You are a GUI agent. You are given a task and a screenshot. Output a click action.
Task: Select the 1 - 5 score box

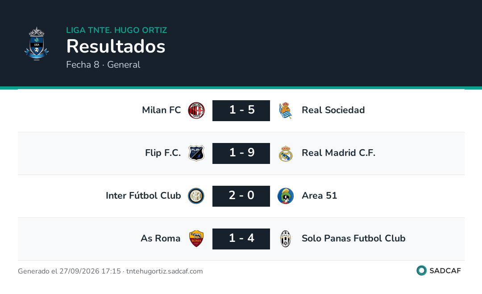point(241,110)
